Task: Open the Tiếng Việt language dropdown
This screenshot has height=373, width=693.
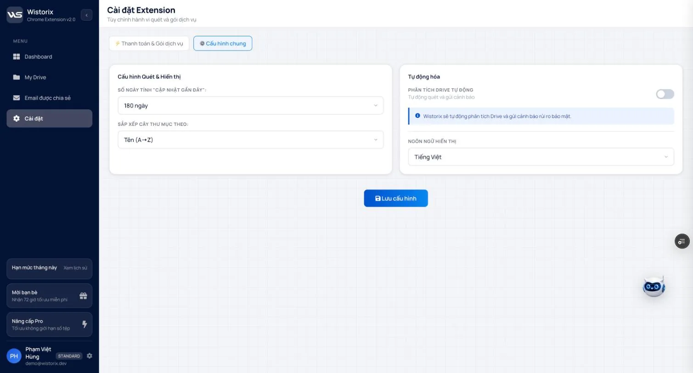Action: (541, 157)
